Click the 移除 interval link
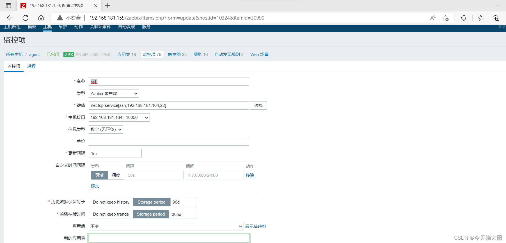506x243 pixels. tap(250, 175)
